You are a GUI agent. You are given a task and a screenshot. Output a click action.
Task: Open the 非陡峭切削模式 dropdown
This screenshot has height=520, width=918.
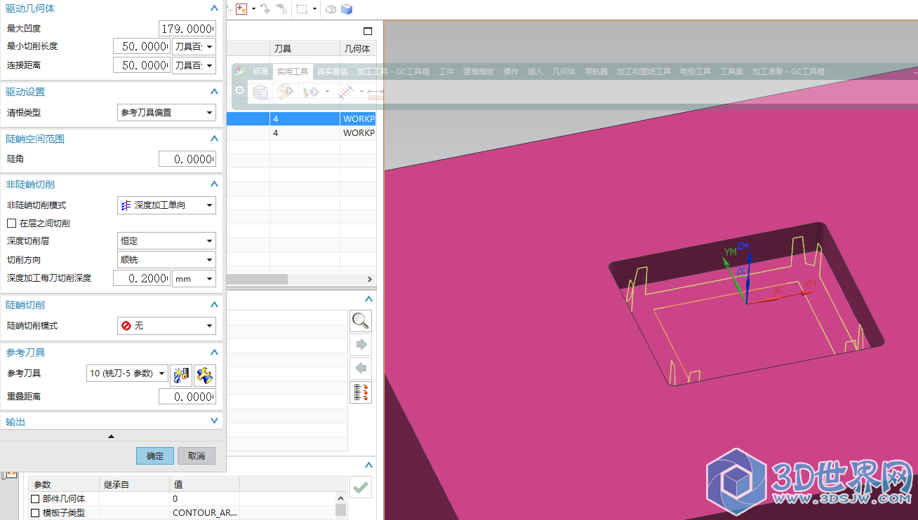pyautogui.click(x=166, y=205)
